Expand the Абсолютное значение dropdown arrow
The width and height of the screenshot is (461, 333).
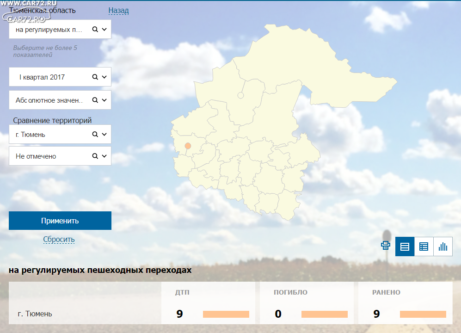[104, 100]
